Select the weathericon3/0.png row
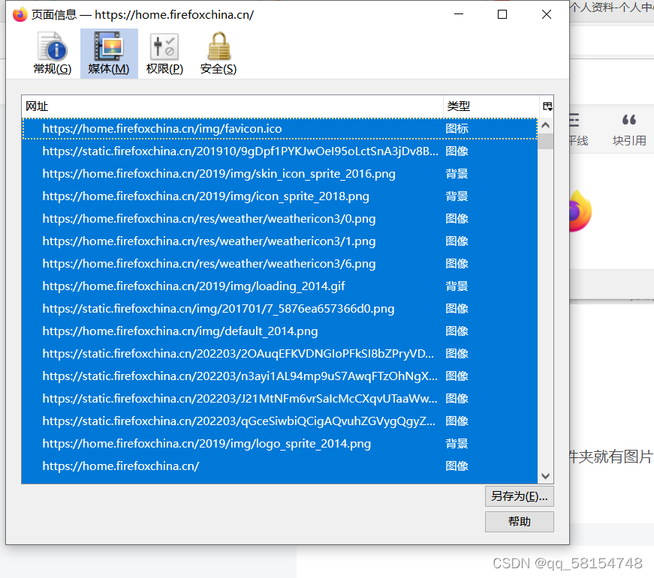The height and width of the screenshot is (578, 654). (279, 219)
